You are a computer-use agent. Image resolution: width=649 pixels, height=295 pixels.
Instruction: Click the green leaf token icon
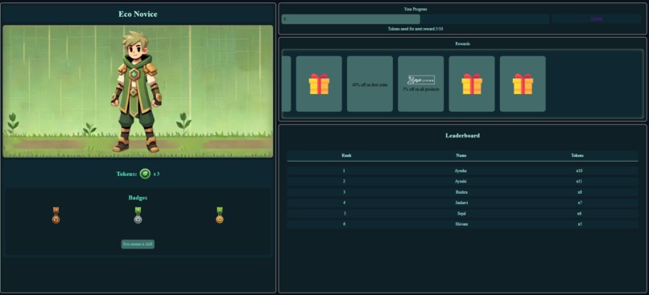pos(145,174)
